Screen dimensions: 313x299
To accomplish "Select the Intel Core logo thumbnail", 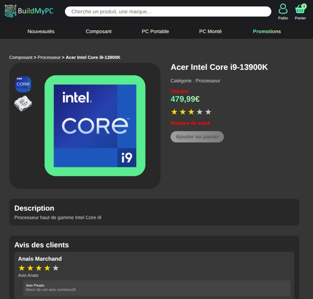I will pos(23,84).
